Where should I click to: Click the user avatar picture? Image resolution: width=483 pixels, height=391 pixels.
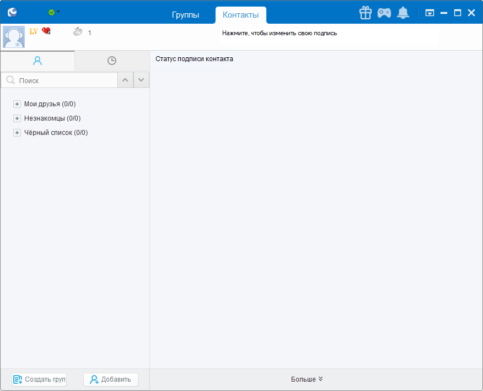(x=14, y=37)
